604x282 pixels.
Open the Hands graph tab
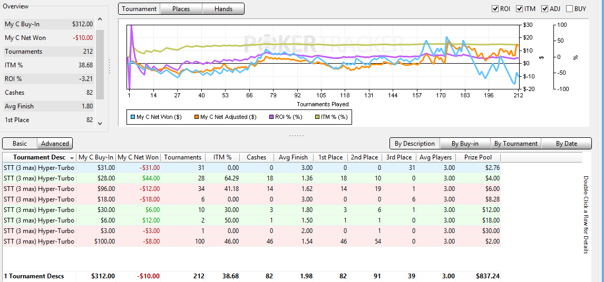223,9
